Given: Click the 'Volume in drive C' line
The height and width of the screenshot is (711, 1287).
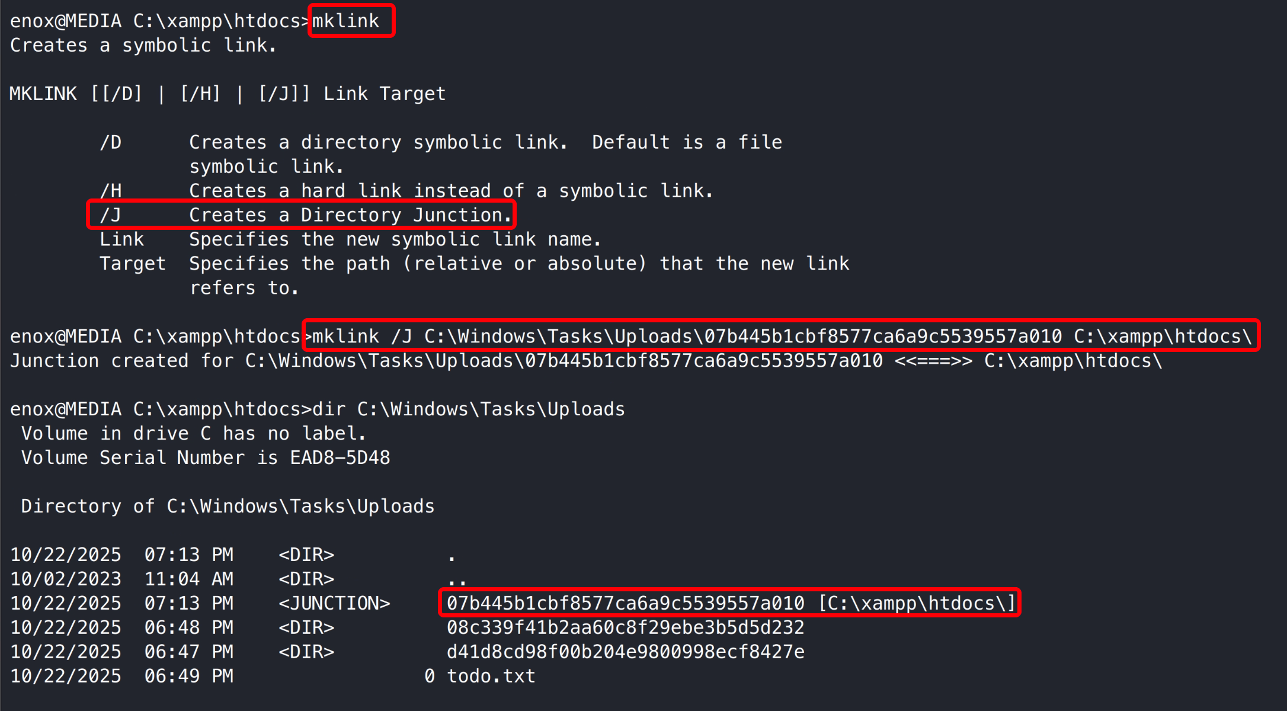Looking at the screenshot, I should pos(194,434).
